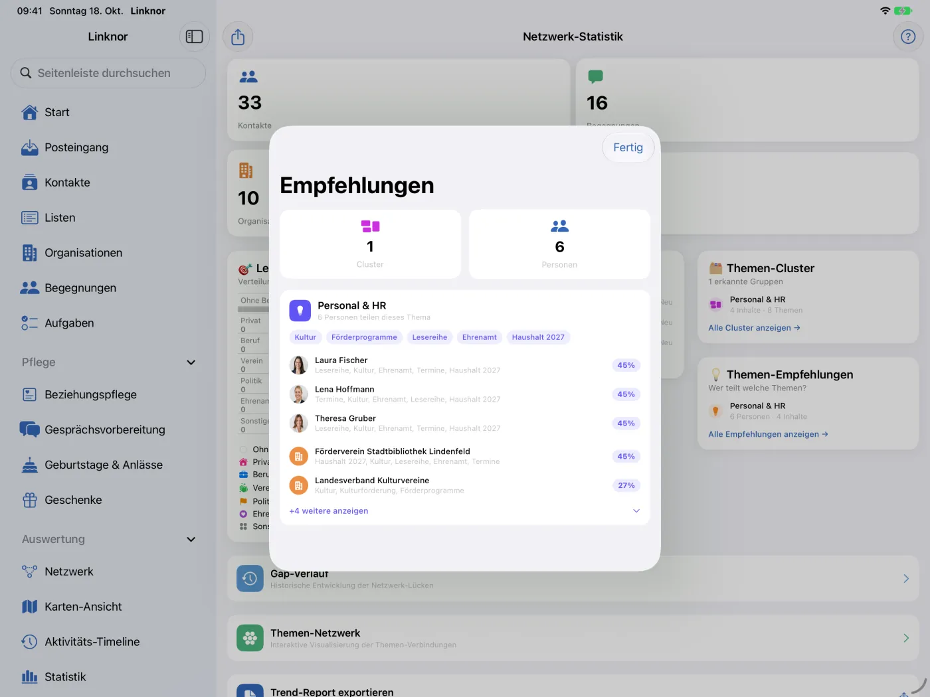930x697 pixels.
Task: Open Theresa Gruber's profile photo
Action: 299,424
